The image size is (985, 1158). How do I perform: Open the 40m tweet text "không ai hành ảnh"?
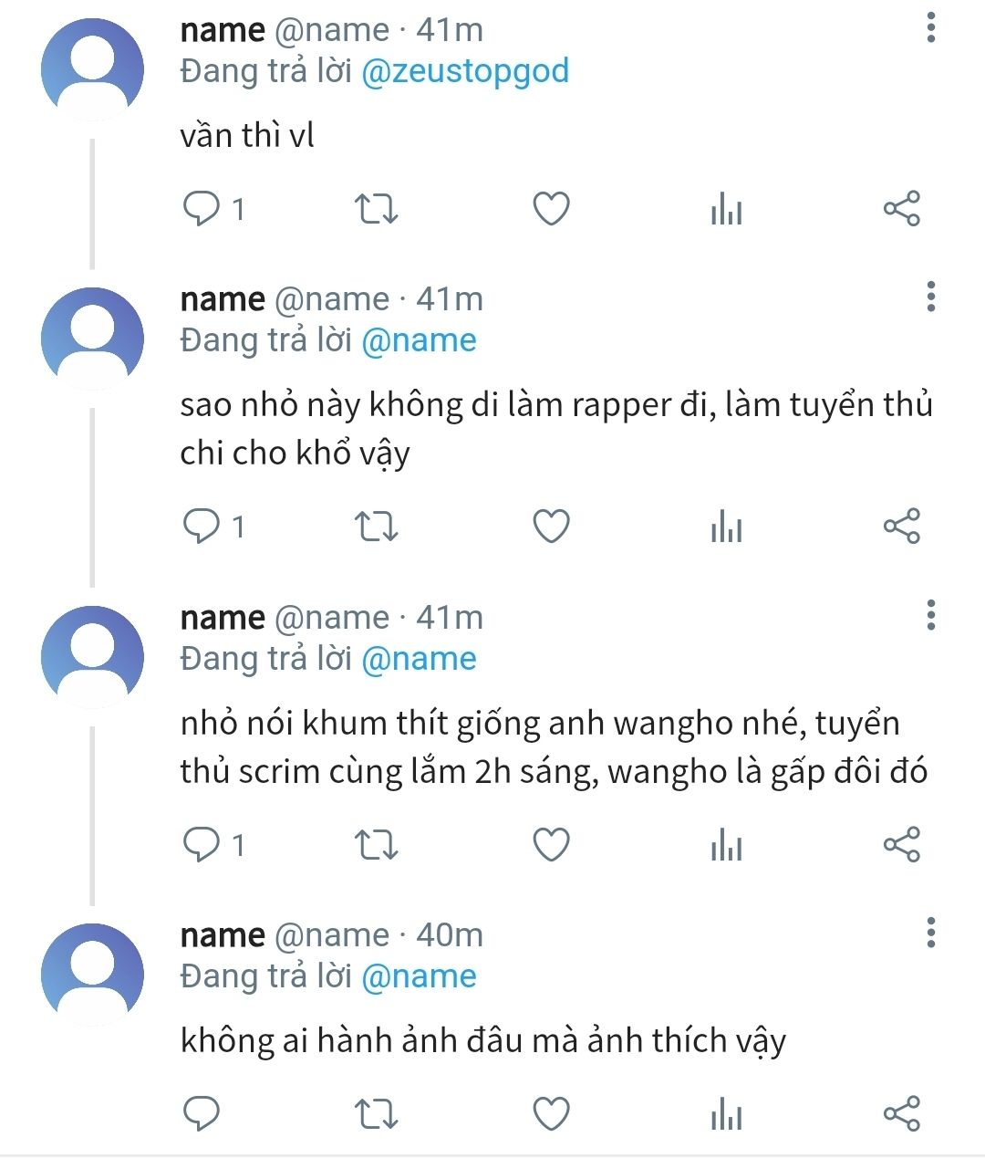482,1040
